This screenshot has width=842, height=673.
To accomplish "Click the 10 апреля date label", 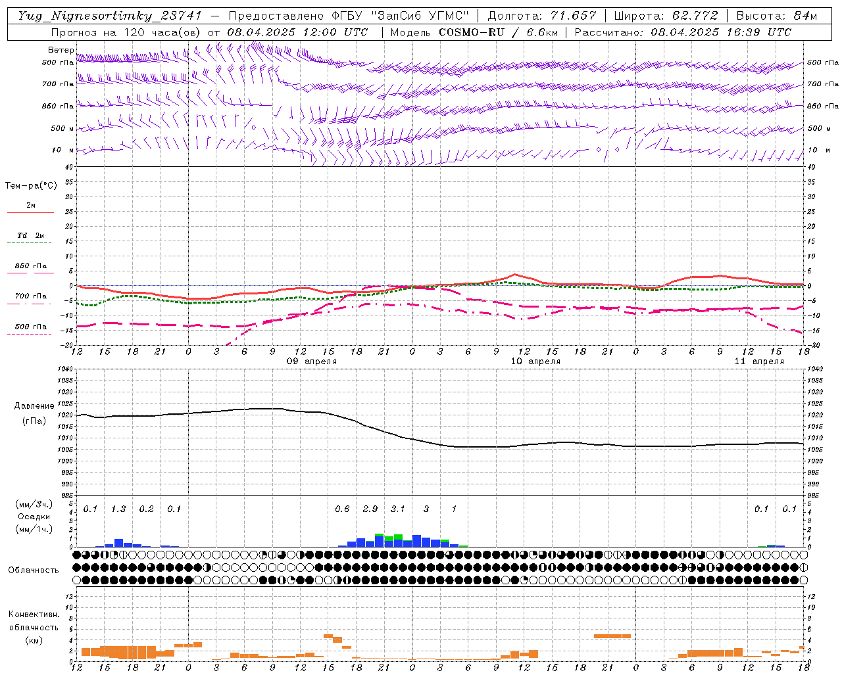I will [535, 361].
